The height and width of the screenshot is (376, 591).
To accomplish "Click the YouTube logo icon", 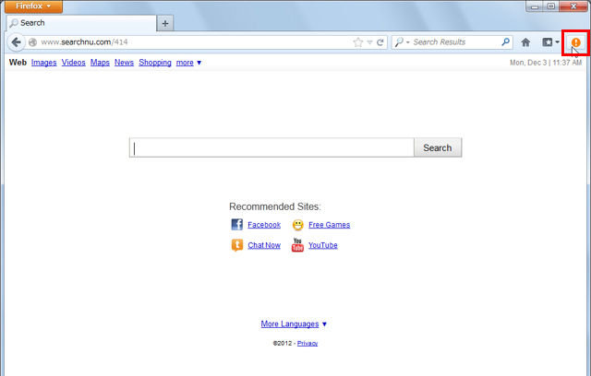I will 297,245.
